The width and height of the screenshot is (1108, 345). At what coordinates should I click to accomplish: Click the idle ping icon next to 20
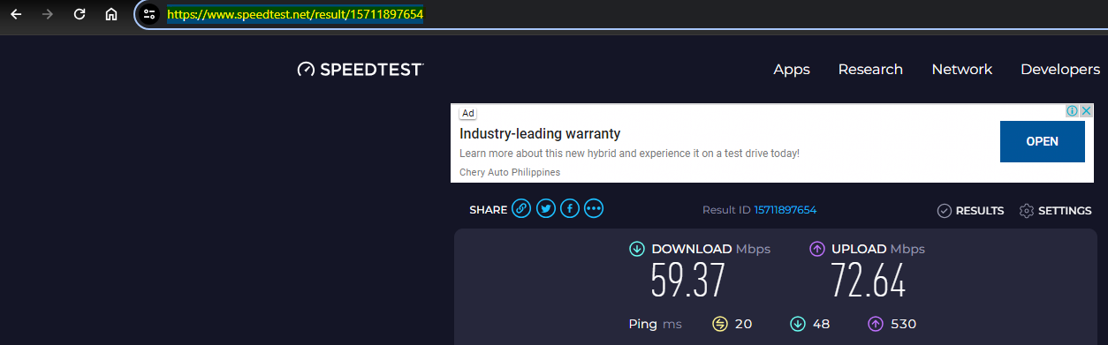click(720, 324)
